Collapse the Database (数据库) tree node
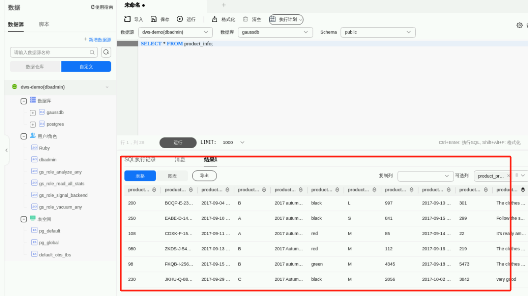 24,101
